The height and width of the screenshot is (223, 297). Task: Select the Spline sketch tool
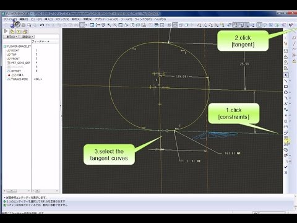pyautogui.click(x=286, y=110)
